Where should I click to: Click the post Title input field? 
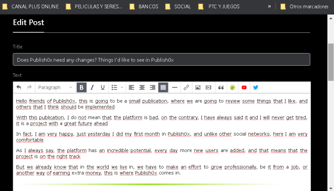tap(161, 60)
